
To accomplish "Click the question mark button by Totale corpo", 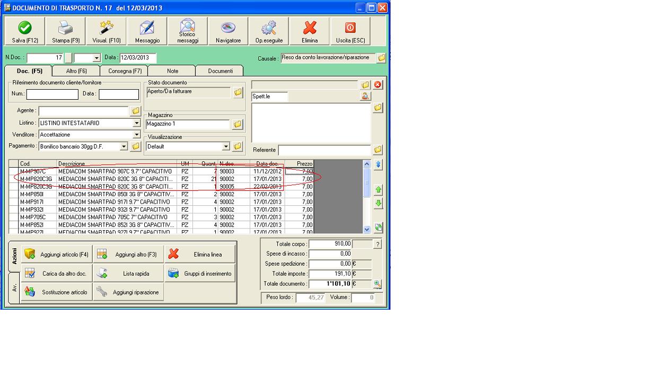I will click(x=378, y=244).
